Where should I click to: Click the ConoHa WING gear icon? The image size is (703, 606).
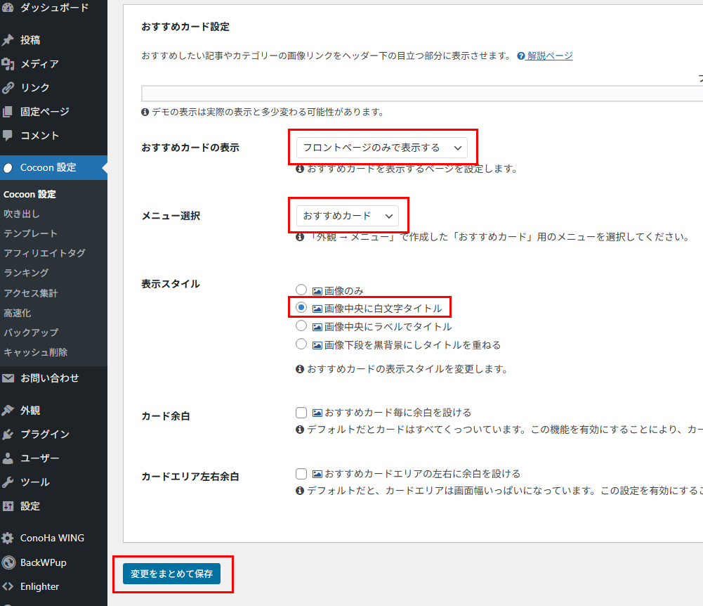click(x=8, y=539)
